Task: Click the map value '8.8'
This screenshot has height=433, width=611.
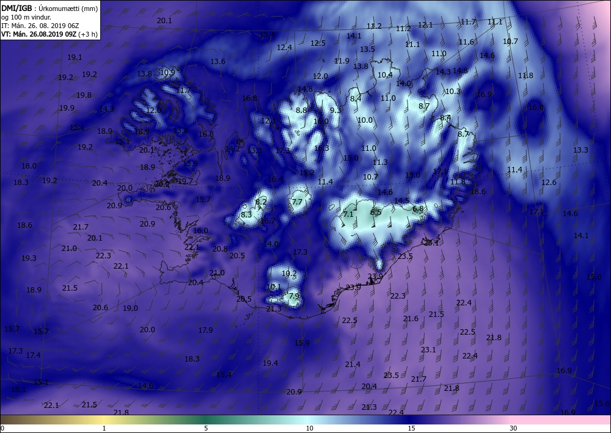Action: tap(301, 111)
